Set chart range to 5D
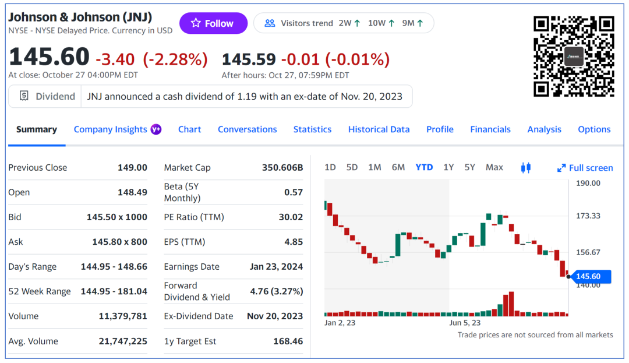This screenshot has height=363, width=629. (352, 167)
